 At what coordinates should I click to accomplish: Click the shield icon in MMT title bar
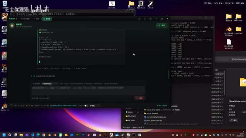[x=145, y=19]
